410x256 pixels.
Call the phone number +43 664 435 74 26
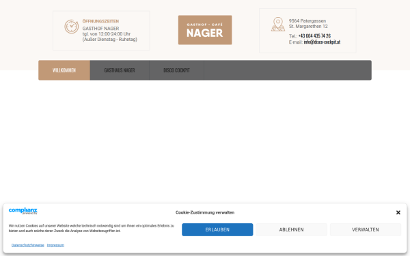314,35
